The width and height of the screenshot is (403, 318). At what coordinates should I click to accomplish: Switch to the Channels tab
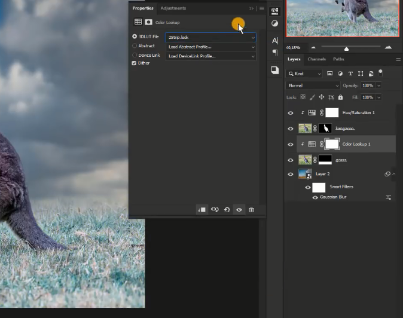coord(316,59)
